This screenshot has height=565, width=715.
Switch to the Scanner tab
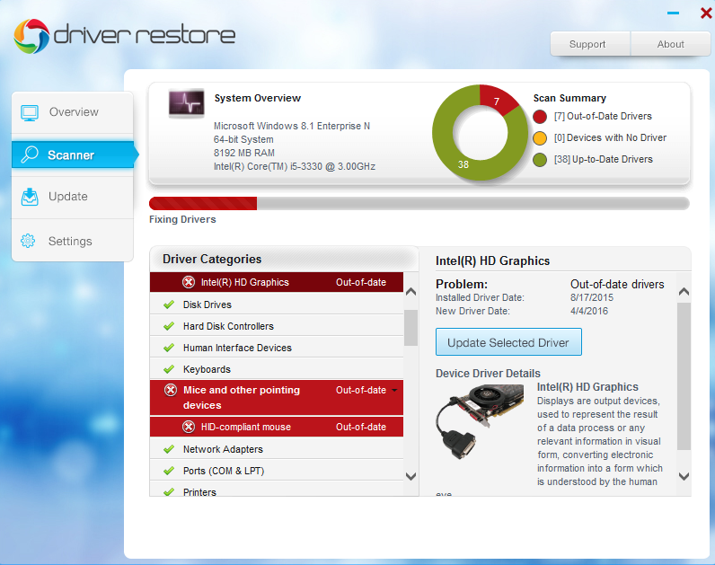pyautogui.click(x=73, y=154)
